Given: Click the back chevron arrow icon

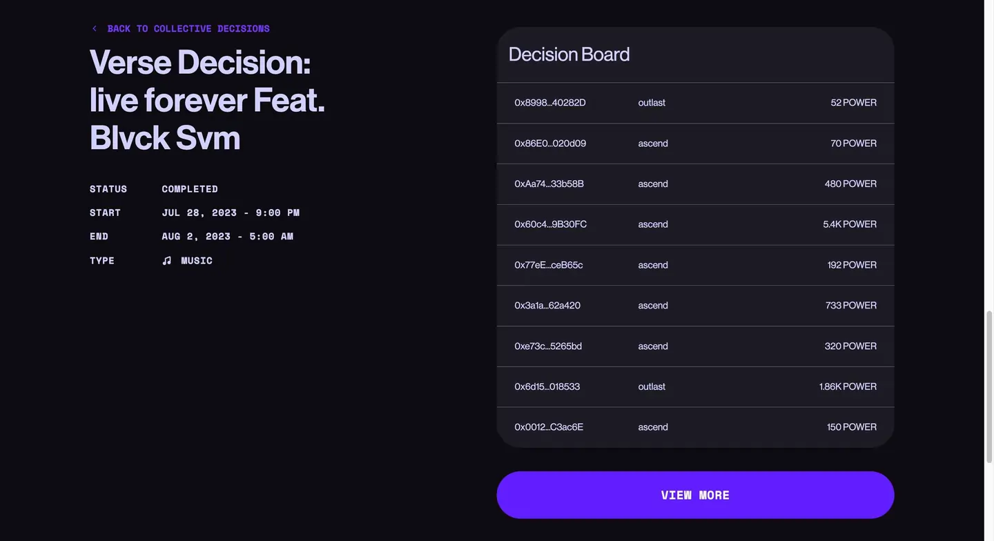Looking at the screenshot, I should pos(95,28).
